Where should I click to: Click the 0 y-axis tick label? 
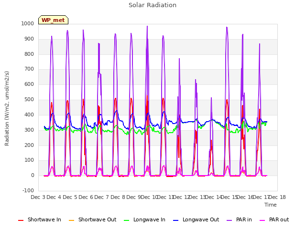33,175
